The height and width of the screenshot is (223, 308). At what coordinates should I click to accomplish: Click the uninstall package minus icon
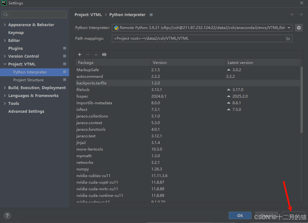(x=88, y=54)
